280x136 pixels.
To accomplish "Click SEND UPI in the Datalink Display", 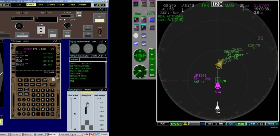I will tap(74, 60).
